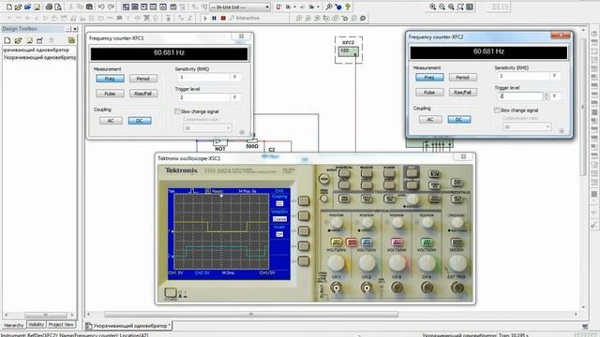600x337 pixels.
Task: Open Compression rate dropdown in XFC1 counter
Action: (207, 128)
